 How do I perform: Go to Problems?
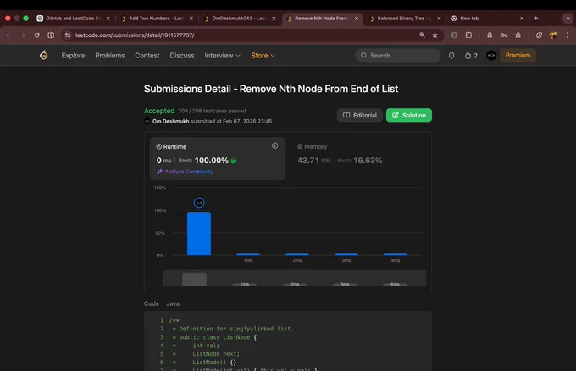coord(110,56)
